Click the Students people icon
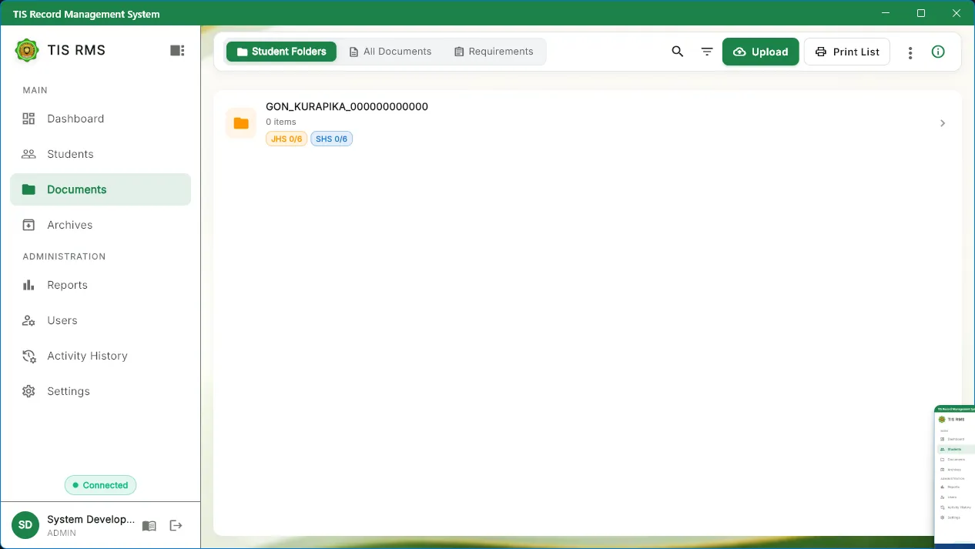 point(28,154)
